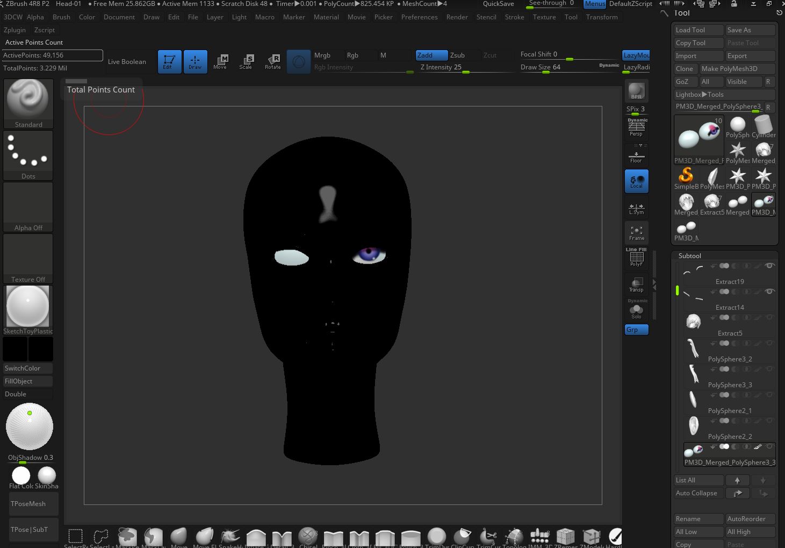Select the ZRemesherGuides brush
The width and height of the screenshot is (785, 548).
click(x=565, y=537)
